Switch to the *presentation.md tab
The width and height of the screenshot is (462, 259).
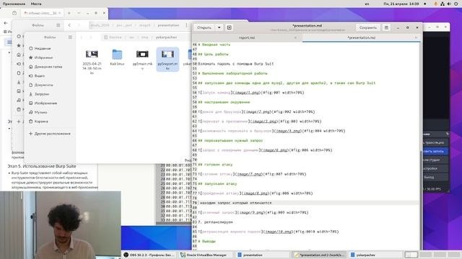(361, 37)
